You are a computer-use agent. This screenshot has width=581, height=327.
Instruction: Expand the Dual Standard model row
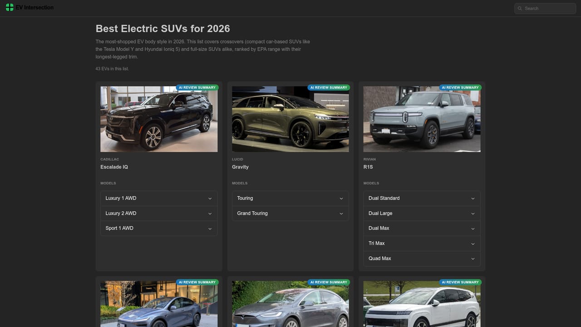click(422, 198)
